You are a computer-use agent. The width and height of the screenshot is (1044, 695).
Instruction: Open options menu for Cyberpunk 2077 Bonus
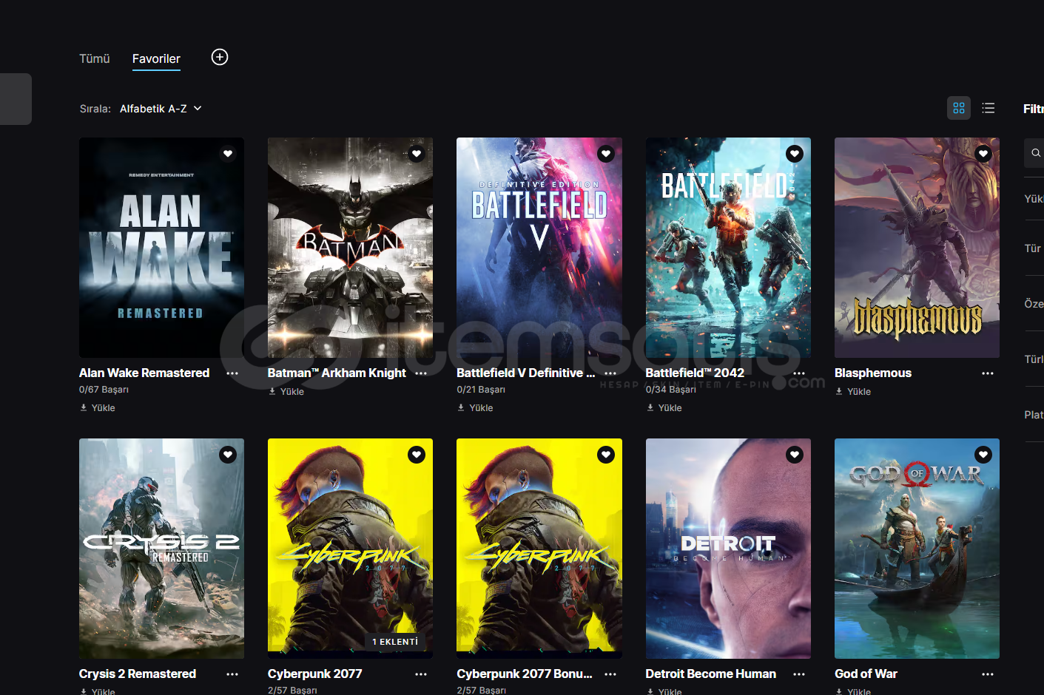610,674
